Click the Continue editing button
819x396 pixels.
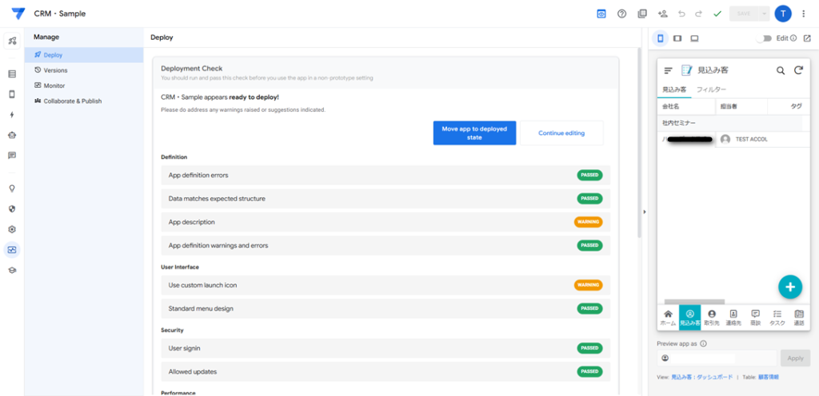tap(561, 133)
